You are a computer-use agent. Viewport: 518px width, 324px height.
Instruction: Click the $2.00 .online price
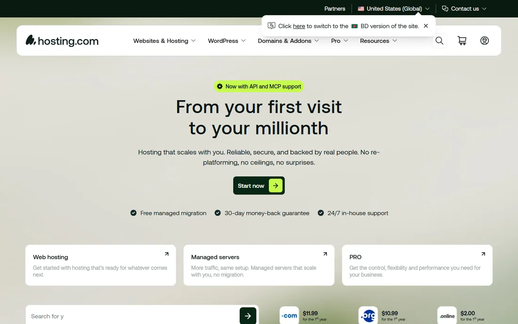coord(468,313)
